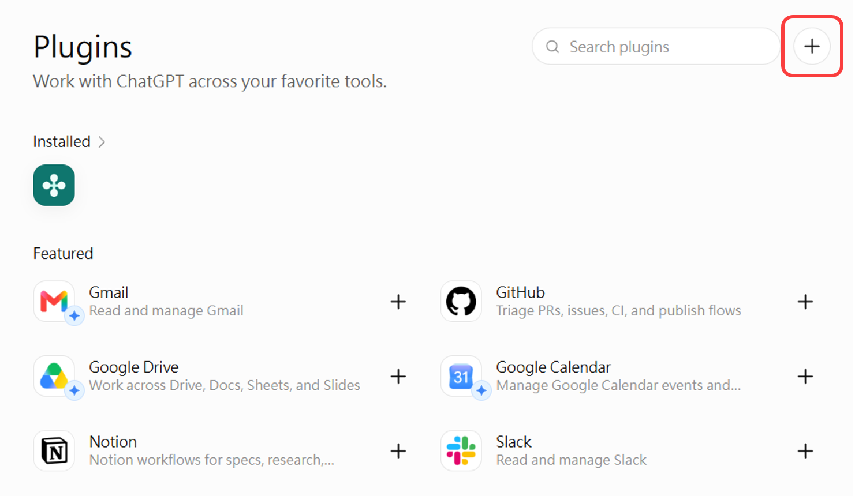Screen dimensions: 855x496
Task: Add the Google Calendar plugin
Action: 805,377
